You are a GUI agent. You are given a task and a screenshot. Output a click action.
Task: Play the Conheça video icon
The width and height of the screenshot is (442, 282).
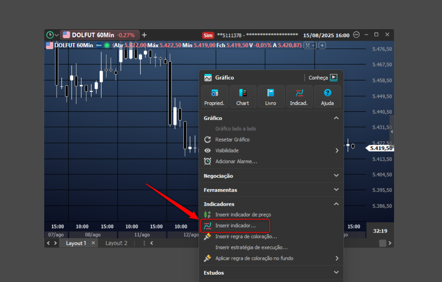coord(334,78)
